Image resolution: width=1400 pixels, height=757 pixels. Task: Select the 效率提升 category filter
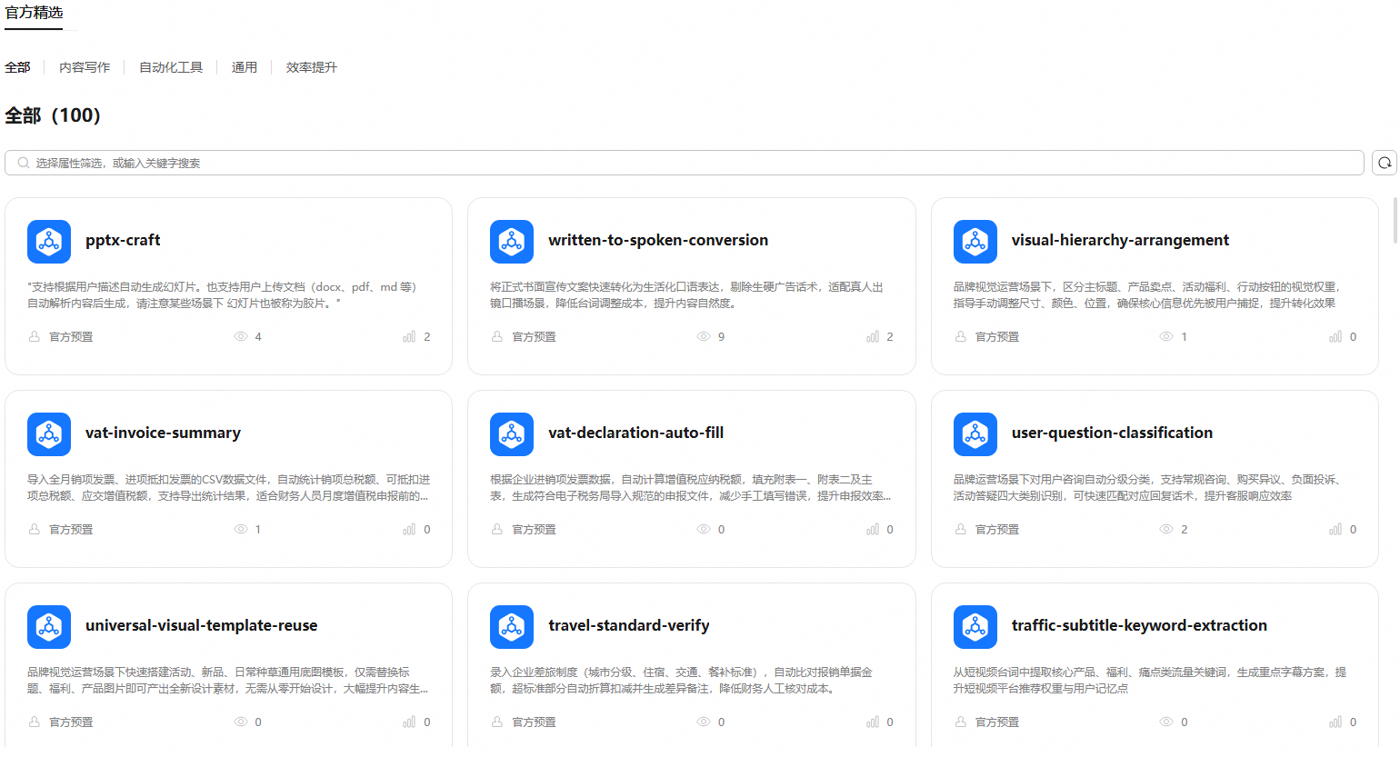(312, 67)
